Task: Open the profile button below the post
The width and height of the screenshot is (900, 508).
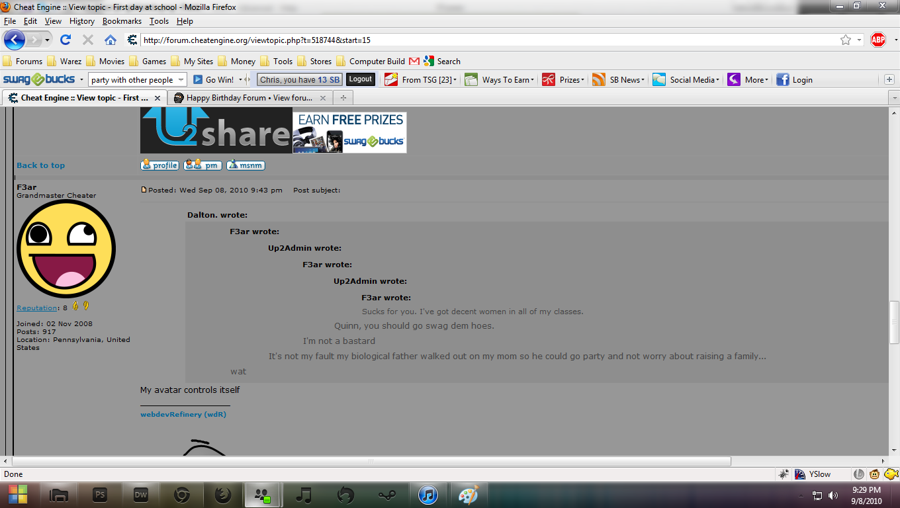Action: coord(159,165)
